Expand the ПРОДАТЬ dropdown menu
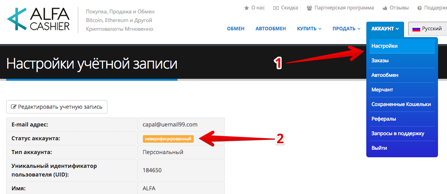 [346, 29]
